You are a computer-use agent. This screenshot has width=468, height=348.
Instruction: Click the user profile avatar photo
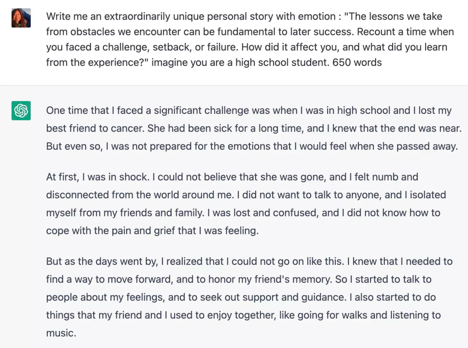point(21,18)
